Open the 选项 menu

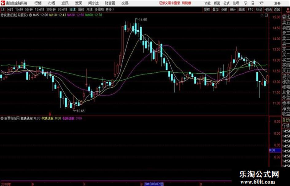pyautogui.click(x=236, y=3)
